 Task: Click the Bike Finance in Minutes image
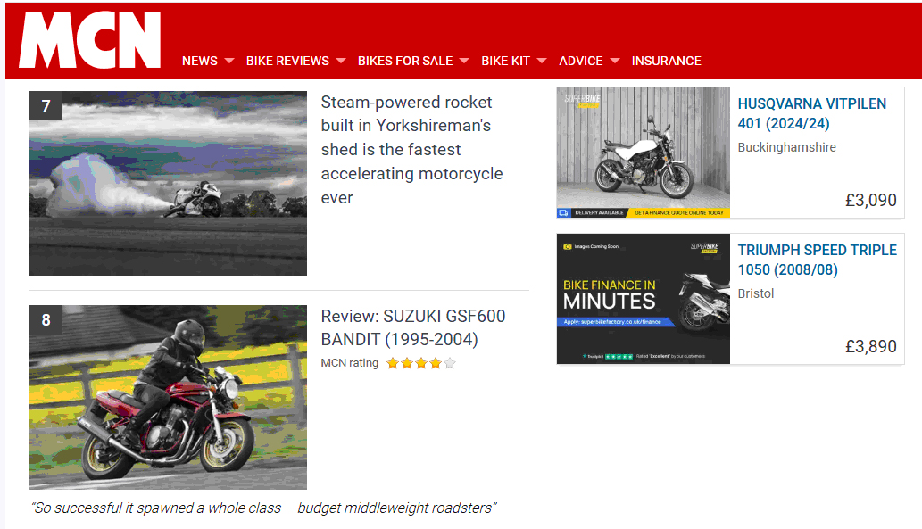[644, 299]
